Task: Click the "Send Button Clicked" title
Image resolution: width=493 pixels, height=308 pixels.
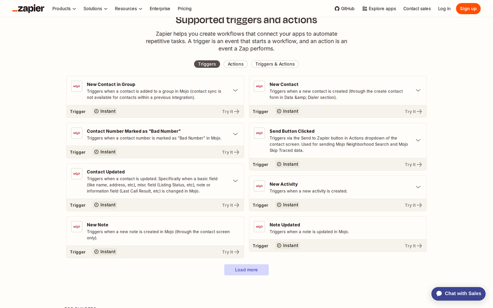Action: (x=292, y=131)
